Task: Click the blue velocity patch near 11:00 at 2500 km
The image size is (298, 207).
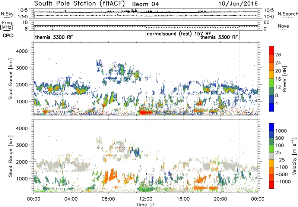Action: point(137,152)
